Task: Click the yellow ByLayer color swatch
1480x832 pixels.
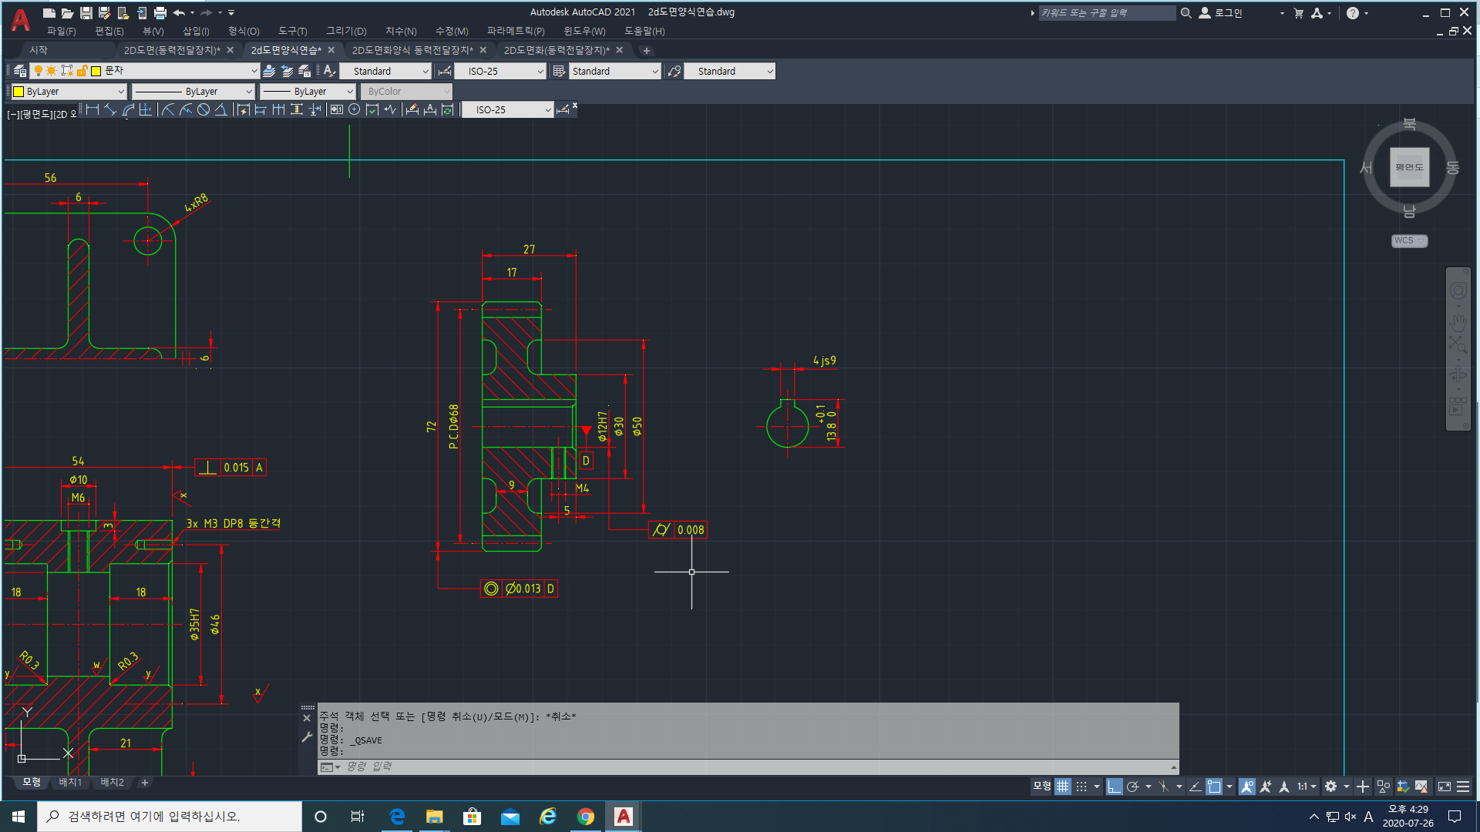Action: pos(18,92)
